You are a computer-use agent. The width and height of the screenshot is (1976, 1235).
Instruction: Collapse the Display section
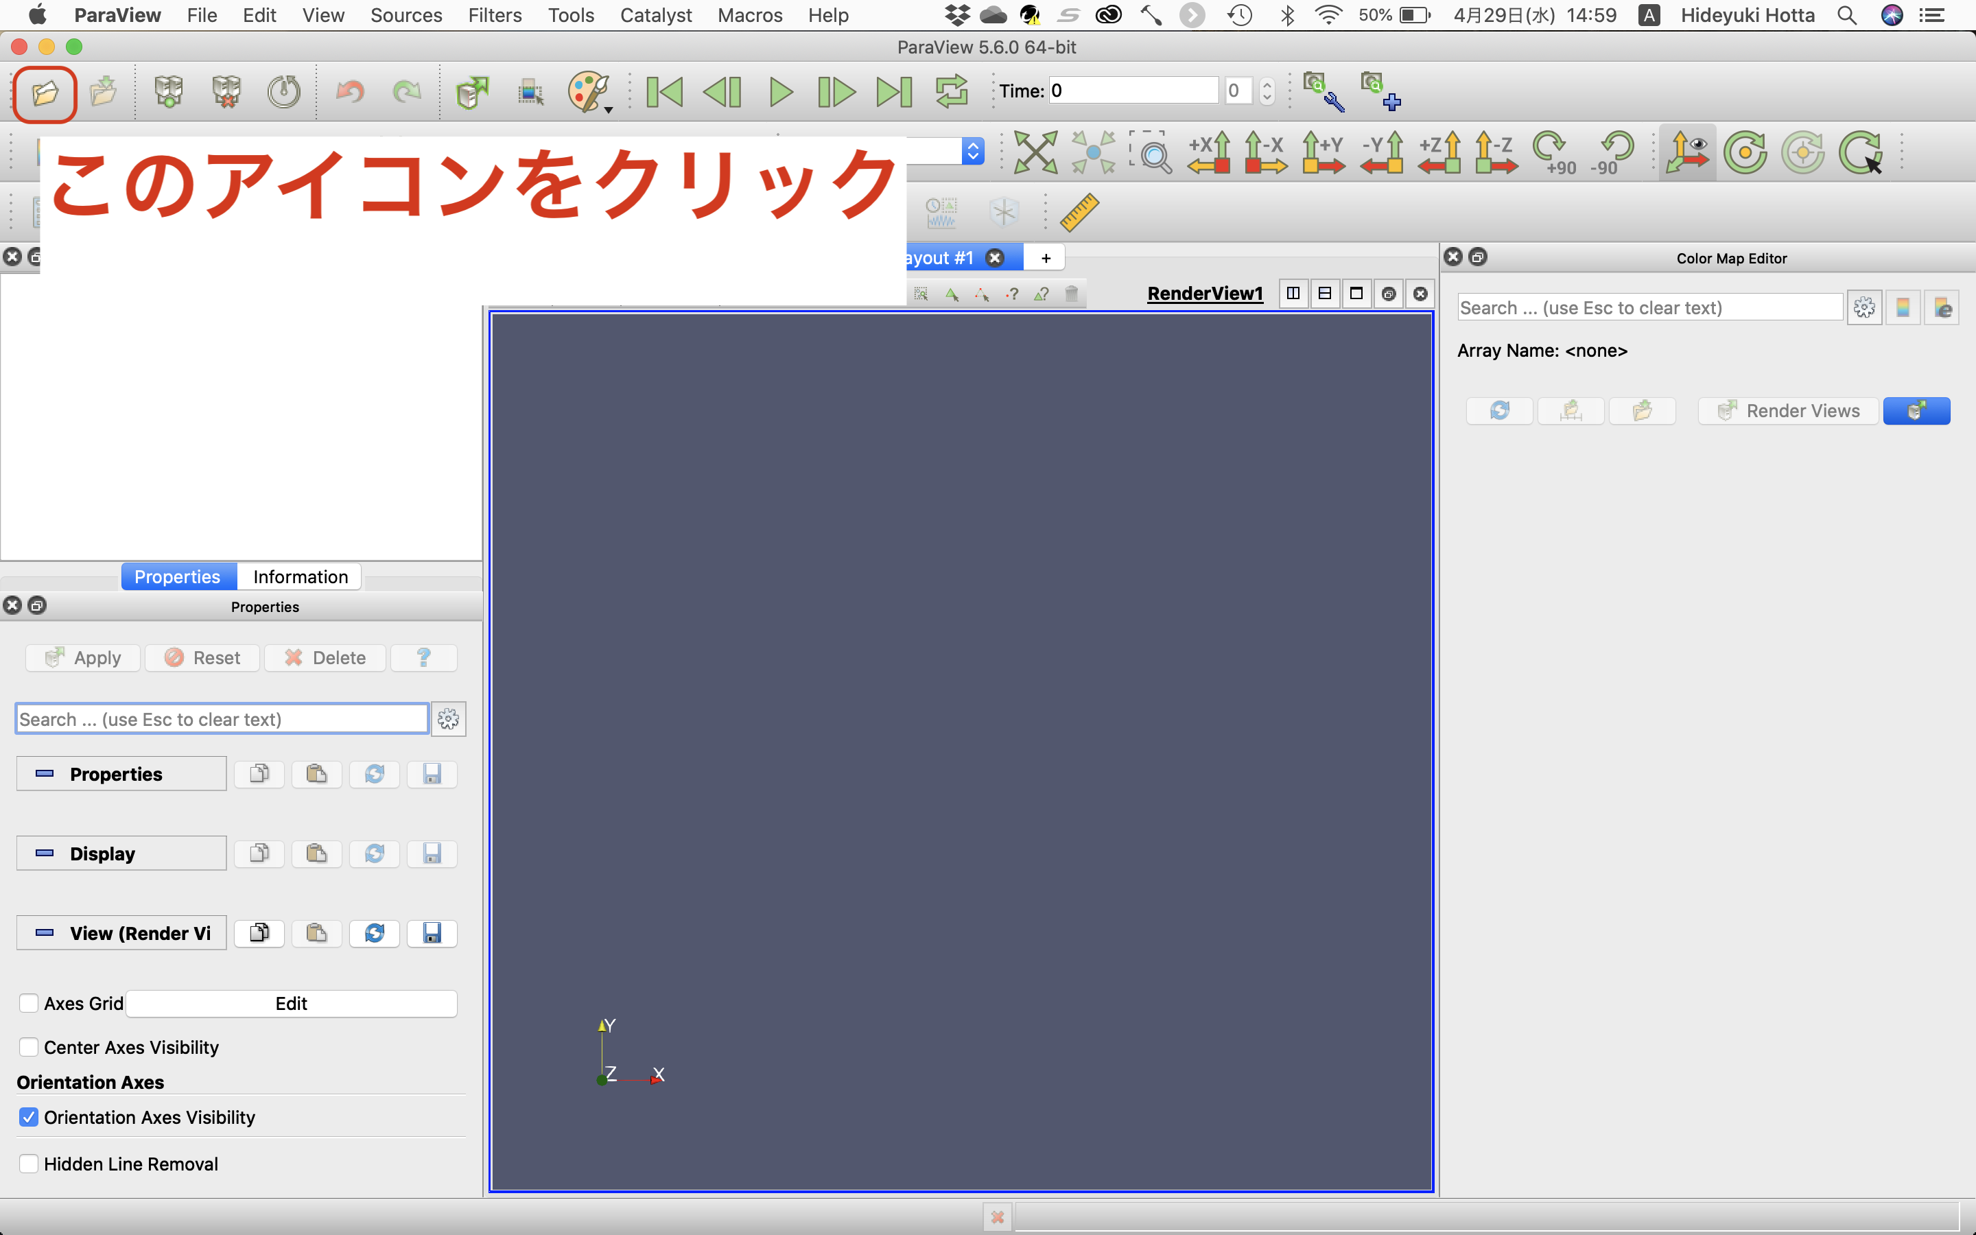121,853
